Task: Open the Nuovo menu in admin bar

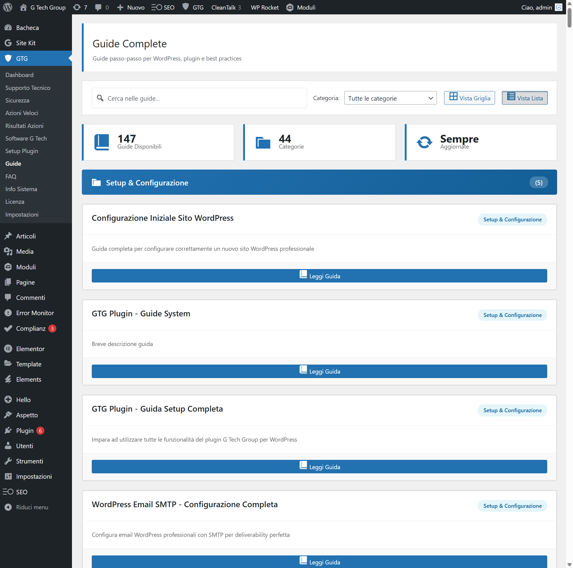Action: pos(131,7)
